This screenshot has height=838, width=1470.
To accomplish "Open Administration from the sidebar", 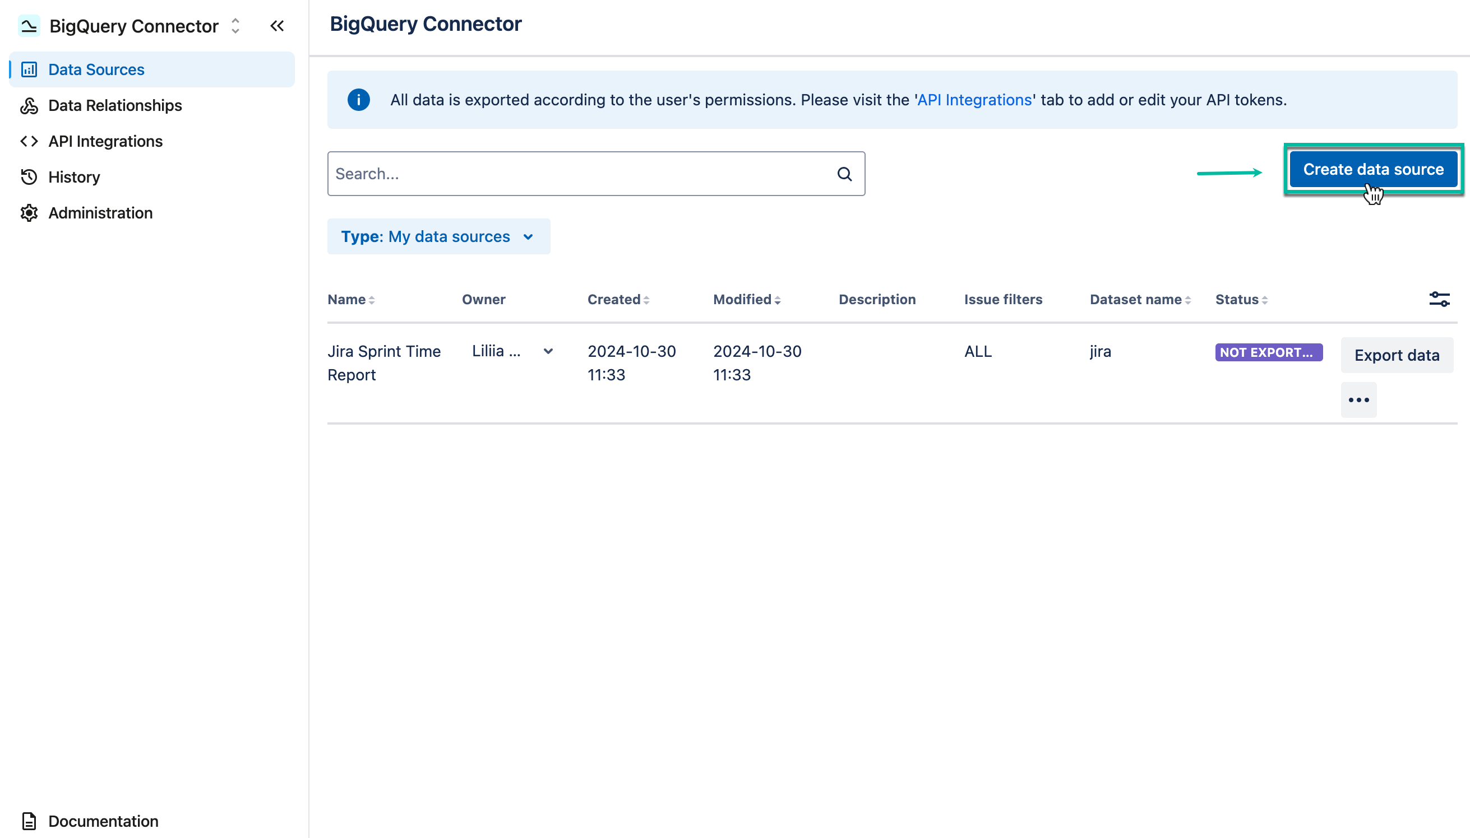I will pyautogui.click(x=100, y=213).
